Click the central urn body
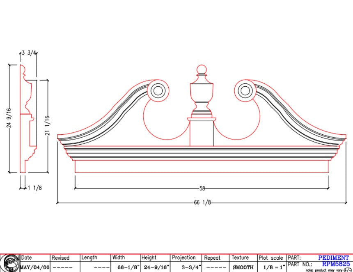The width and height of the screenshot is (353, 272). click(x=201, y=92)
